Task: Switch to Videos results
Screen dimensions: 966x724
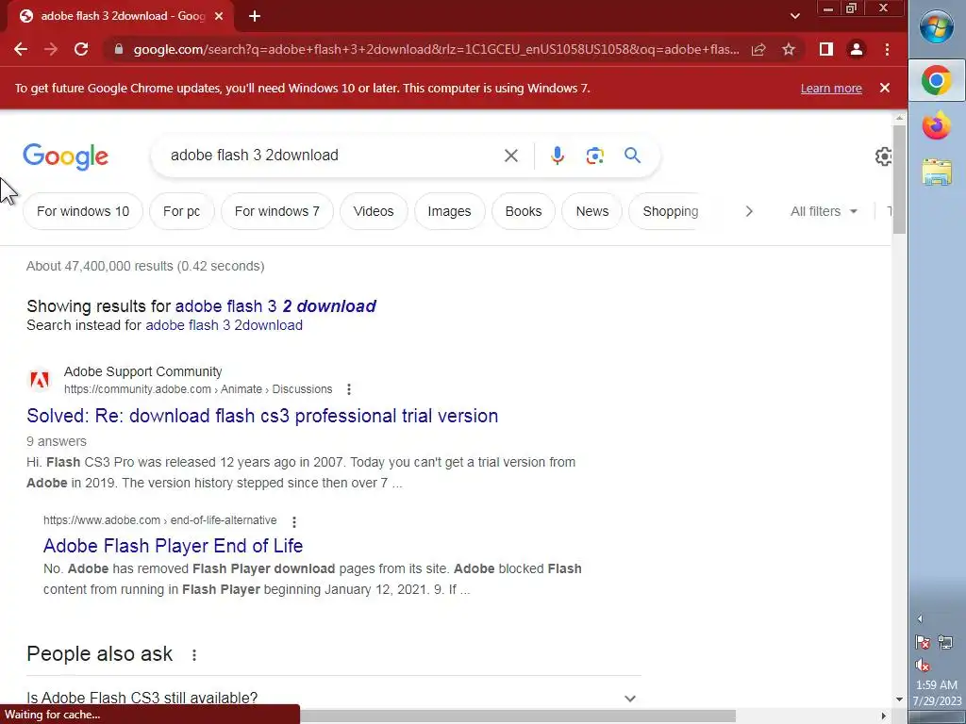Action: [374, 211]
